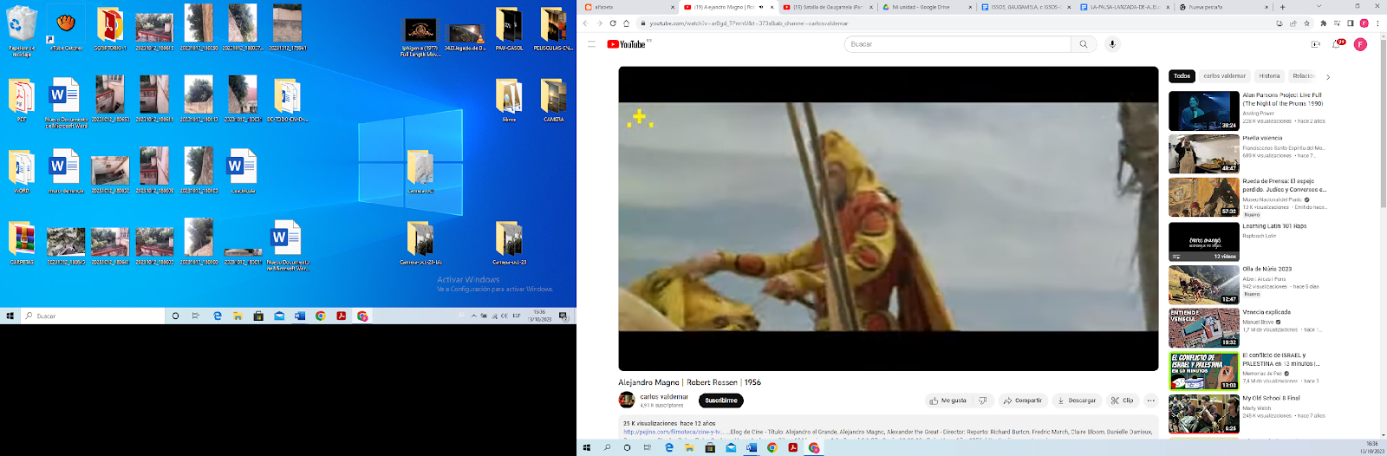Open Venecia explicada video thumbnail
The width and height of the screenshot is (1387, 456).
[x=1204, y=328]
